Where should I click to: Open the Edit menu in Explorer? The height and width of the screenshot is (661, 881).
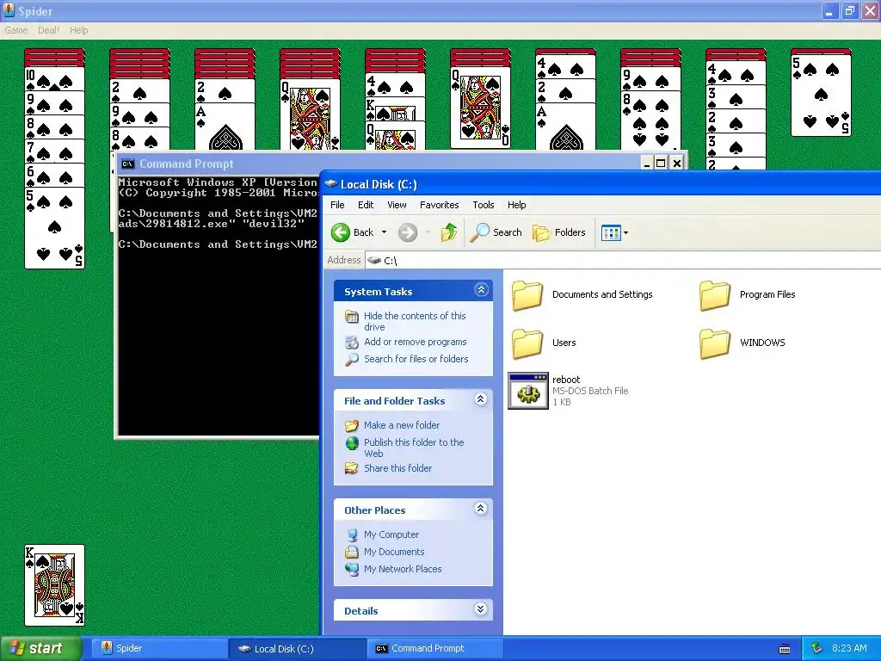pyautogui.click(x=366, y=205)
